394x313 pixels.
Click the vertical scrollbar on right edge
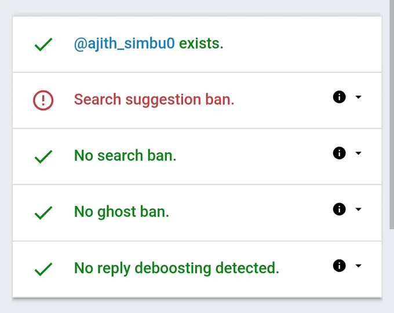pos(392,114)
